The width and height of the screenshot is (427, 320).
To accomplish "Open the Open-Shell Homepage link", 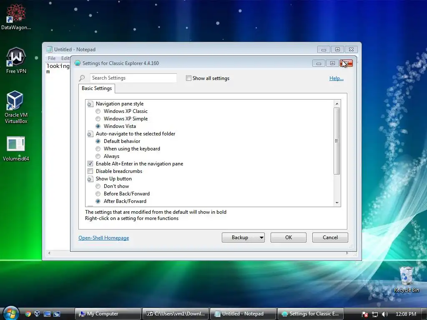I will pyautogui.click(x=104, y=238).
